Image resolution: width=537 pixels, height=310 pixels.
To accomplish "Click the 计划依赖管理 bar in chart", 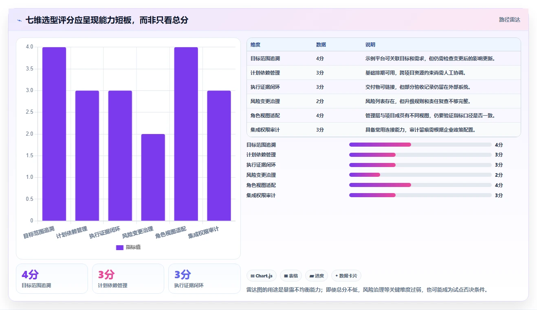I will pyautogui.click(x=87, y=156).
